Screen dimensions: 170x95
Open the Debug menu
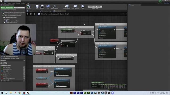[x=18, y=3]
